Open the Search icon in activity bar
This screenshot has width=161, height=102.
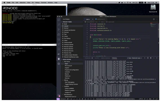click(x=59, y=25)
